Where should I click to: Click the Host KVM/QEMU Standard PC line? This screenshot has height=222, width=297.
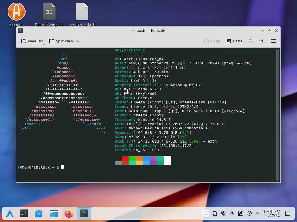pos(183,63)
